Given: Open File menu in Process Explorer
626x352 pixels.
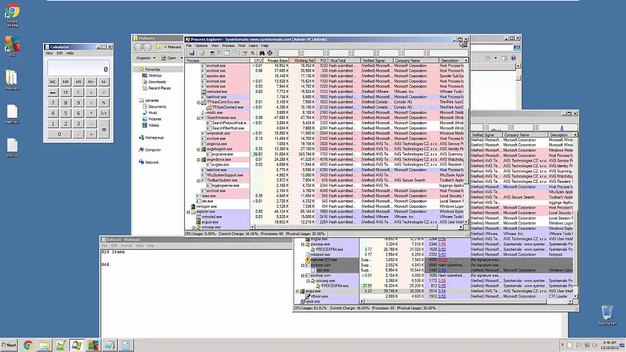Looking at the screenshot, I should coord(189,46).
